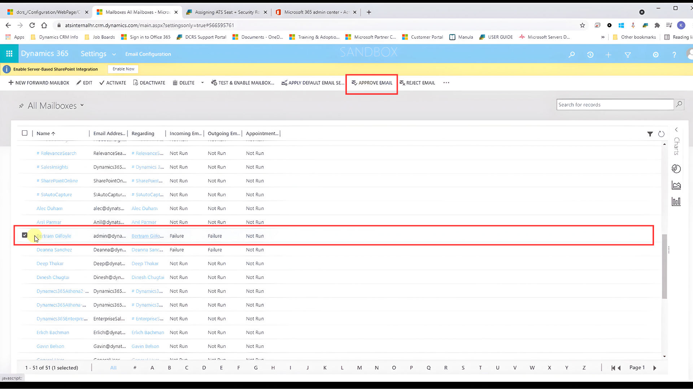Open the help question mark icon
693x389 pixels.
674,55
